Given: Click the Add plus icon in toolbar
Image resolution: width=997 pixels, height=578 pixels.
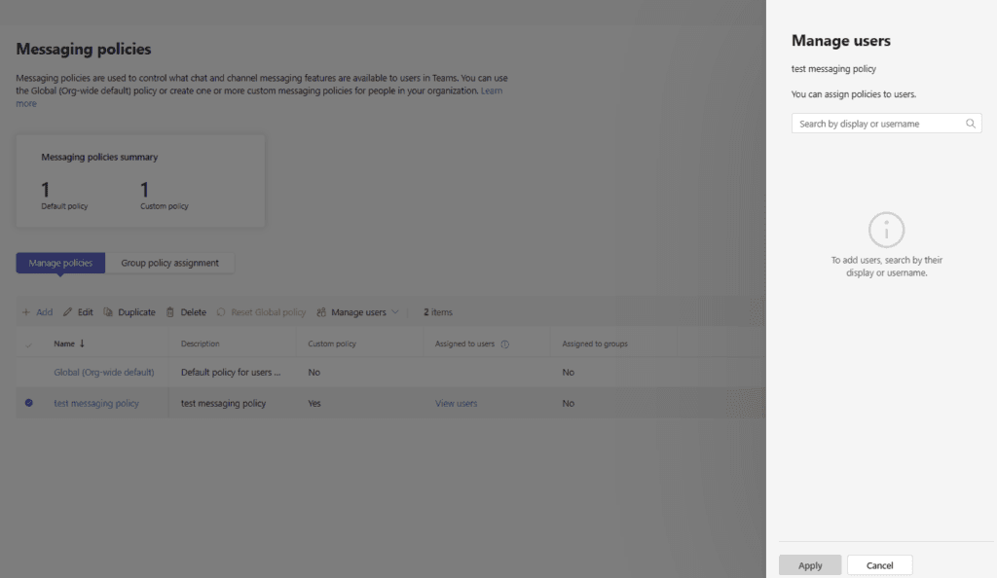Looking at the screenshot, I should coord(26,312).
